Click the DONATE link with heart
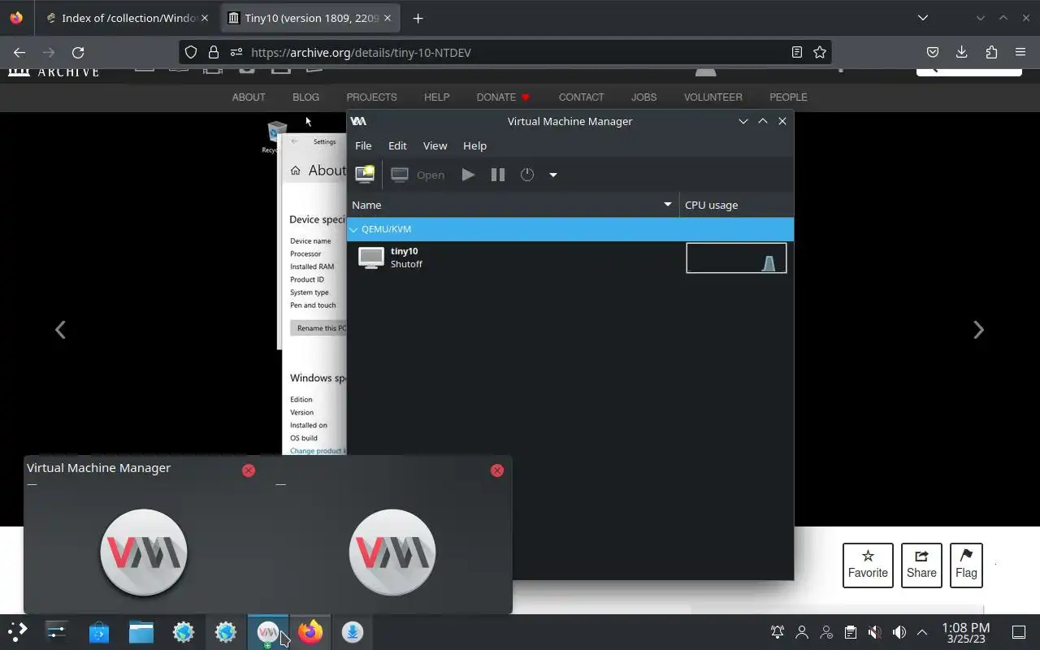Image resolution: width=1040 pixels, height=650 pixels. click(x=503, y=97)
